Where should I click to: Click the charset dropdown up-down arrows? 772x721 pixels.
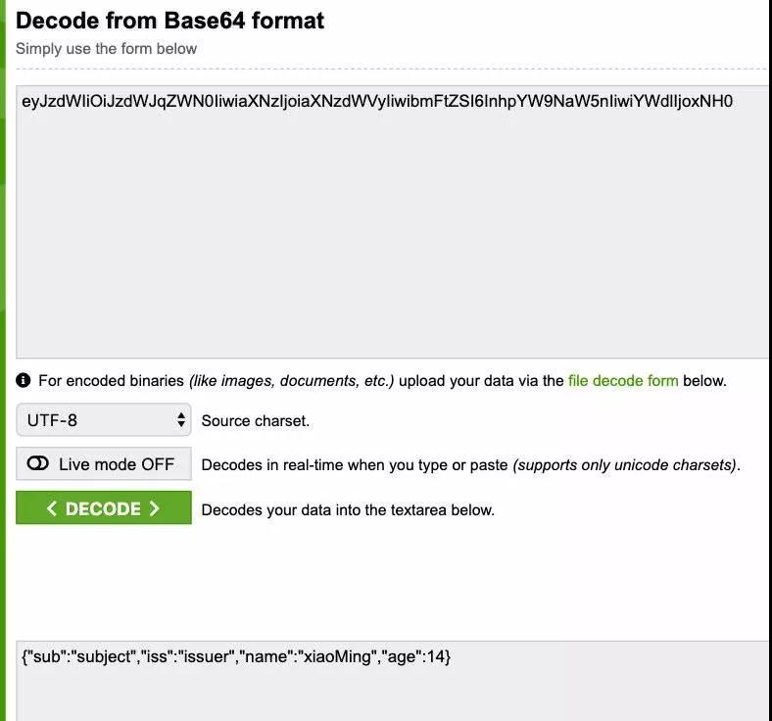tap(181, 420)
